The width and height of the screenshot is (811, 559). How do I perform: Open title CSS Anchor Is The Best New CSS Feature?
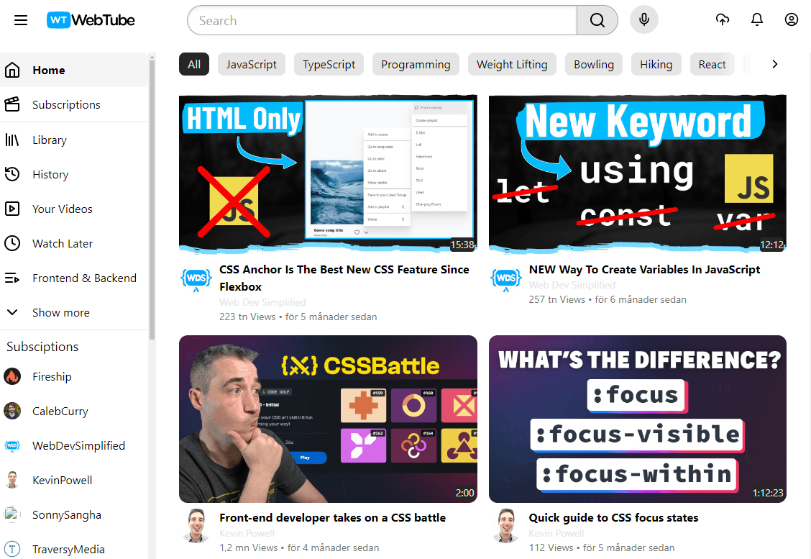coord(344,278)
